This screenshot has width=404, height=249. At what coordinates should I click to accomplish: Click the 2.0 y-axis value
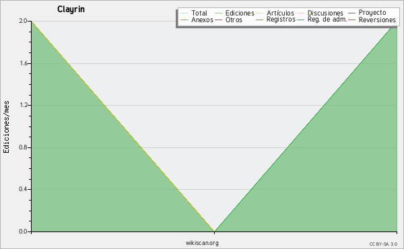coord(23,21)
